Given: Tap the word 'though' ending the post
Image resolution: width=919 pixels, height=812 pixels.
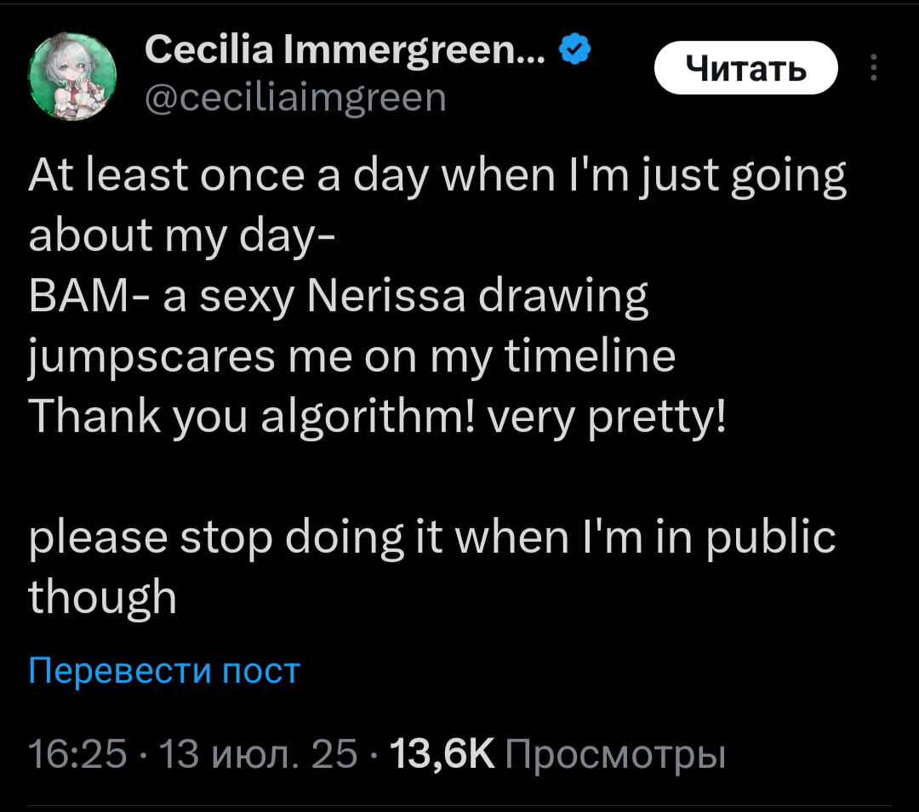Looking at the screenshot, I should (102, 597).
